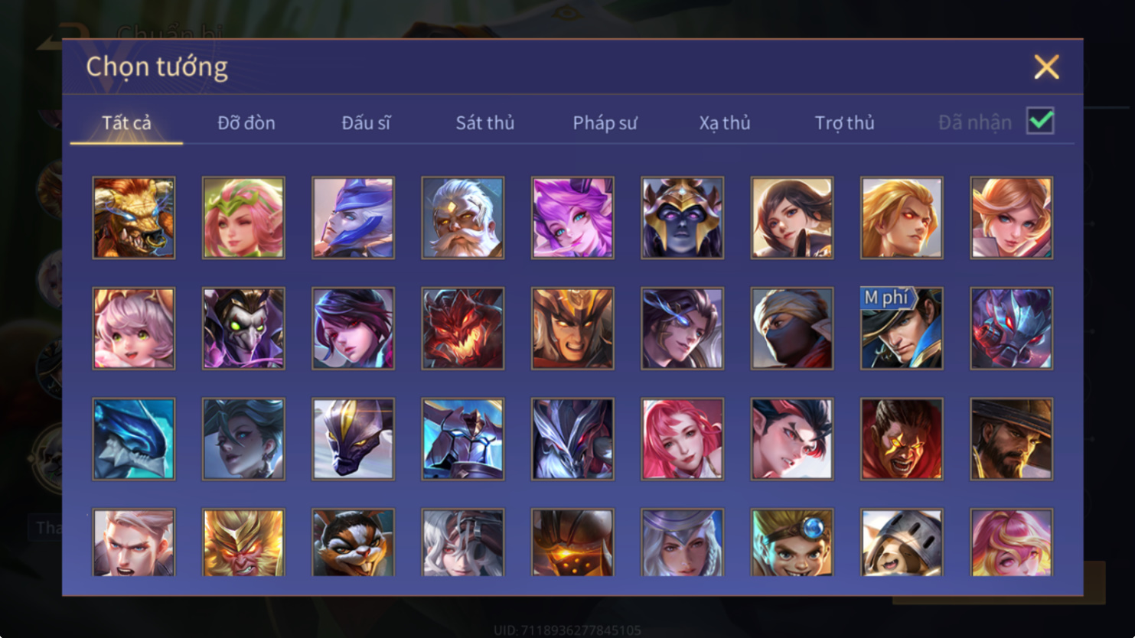Select the lion beast hero portrait
Screen dimensions: 1135x638
[134, 218]
